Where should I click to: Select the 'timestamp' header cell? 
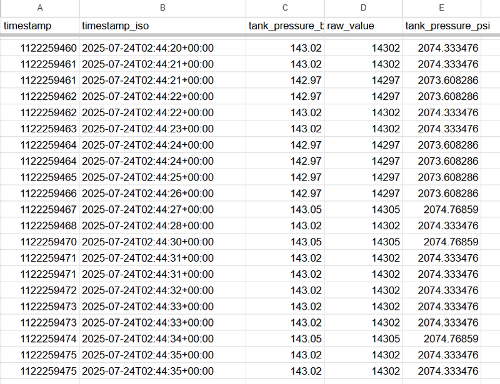(40, 26)
